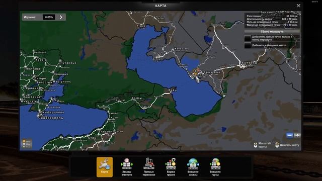This screenshot has height=181, width=322.
Task: Click the Ашхабад city label
Action: [249, 62]
